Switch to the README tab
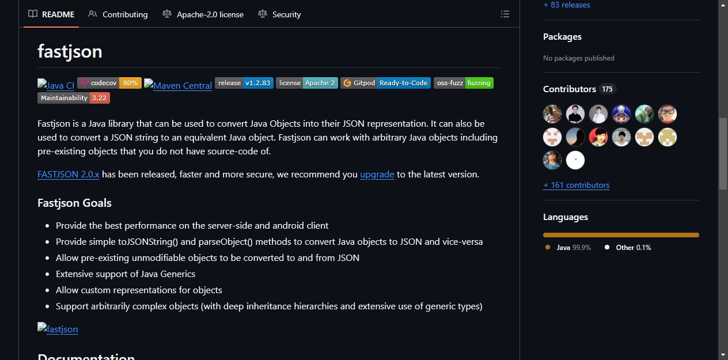Viewport: 728px width, 360px height. click(52, 14)
